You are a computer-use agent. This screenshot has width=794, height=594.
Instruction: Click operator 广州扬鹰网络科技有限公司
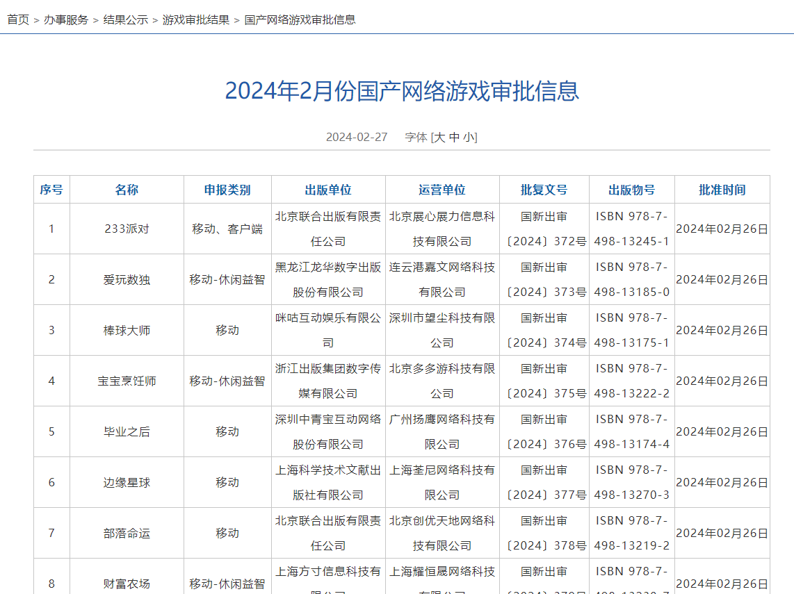[442, 431]
